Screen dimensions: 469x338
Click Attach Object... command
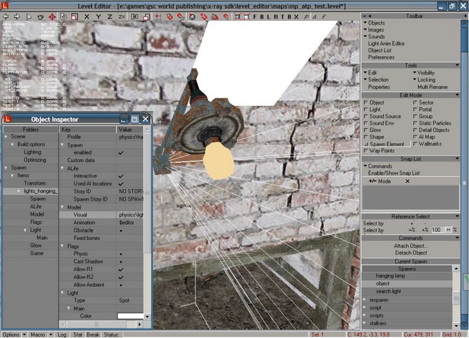tap(411, 245)
